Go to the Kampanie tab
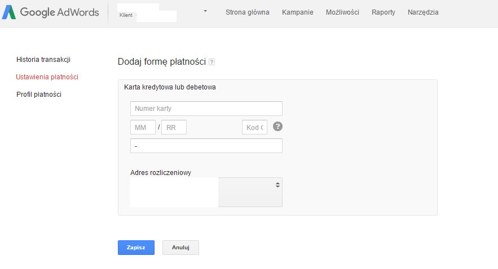The image size is (498, 269). coord(298,12)
